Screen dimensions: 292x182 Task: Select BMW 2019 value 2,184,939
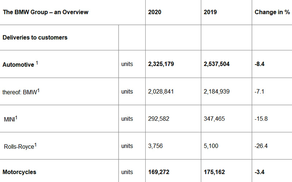[216, 92]
